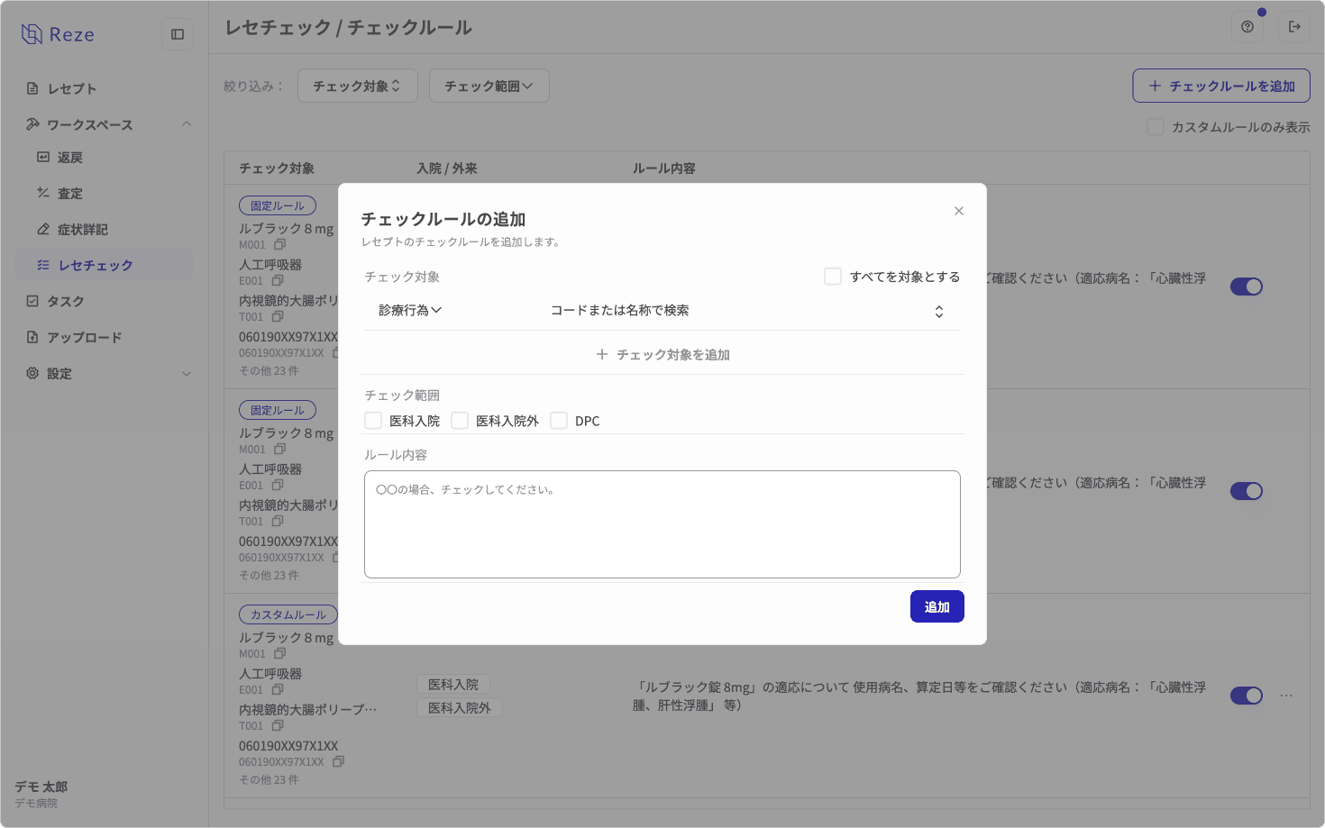The image size is (1325, 828).
Task: Select the 返戻 icon in the sidebar
Action: point(43,157)
